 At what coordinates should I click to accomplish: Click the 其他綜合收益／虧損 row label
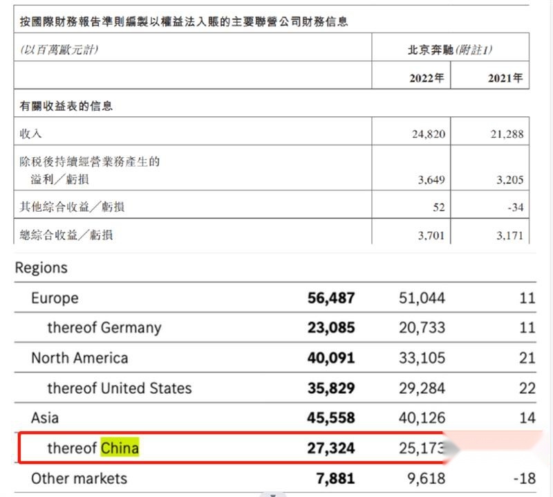point(72,207)
